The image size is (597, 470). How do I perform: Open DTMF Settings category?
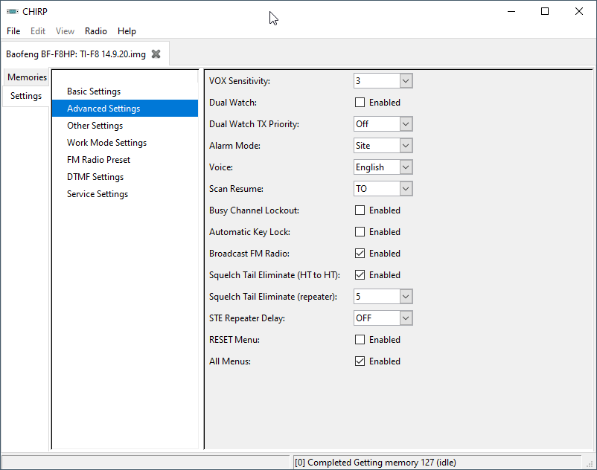click(125, 177)
